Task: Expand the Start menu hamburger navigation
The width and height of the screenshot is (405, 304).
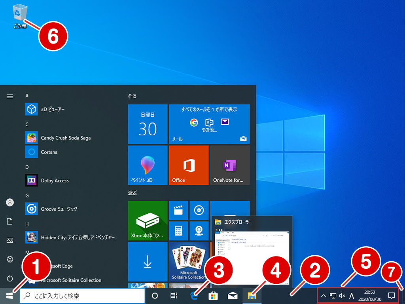Action: [10, 96]
